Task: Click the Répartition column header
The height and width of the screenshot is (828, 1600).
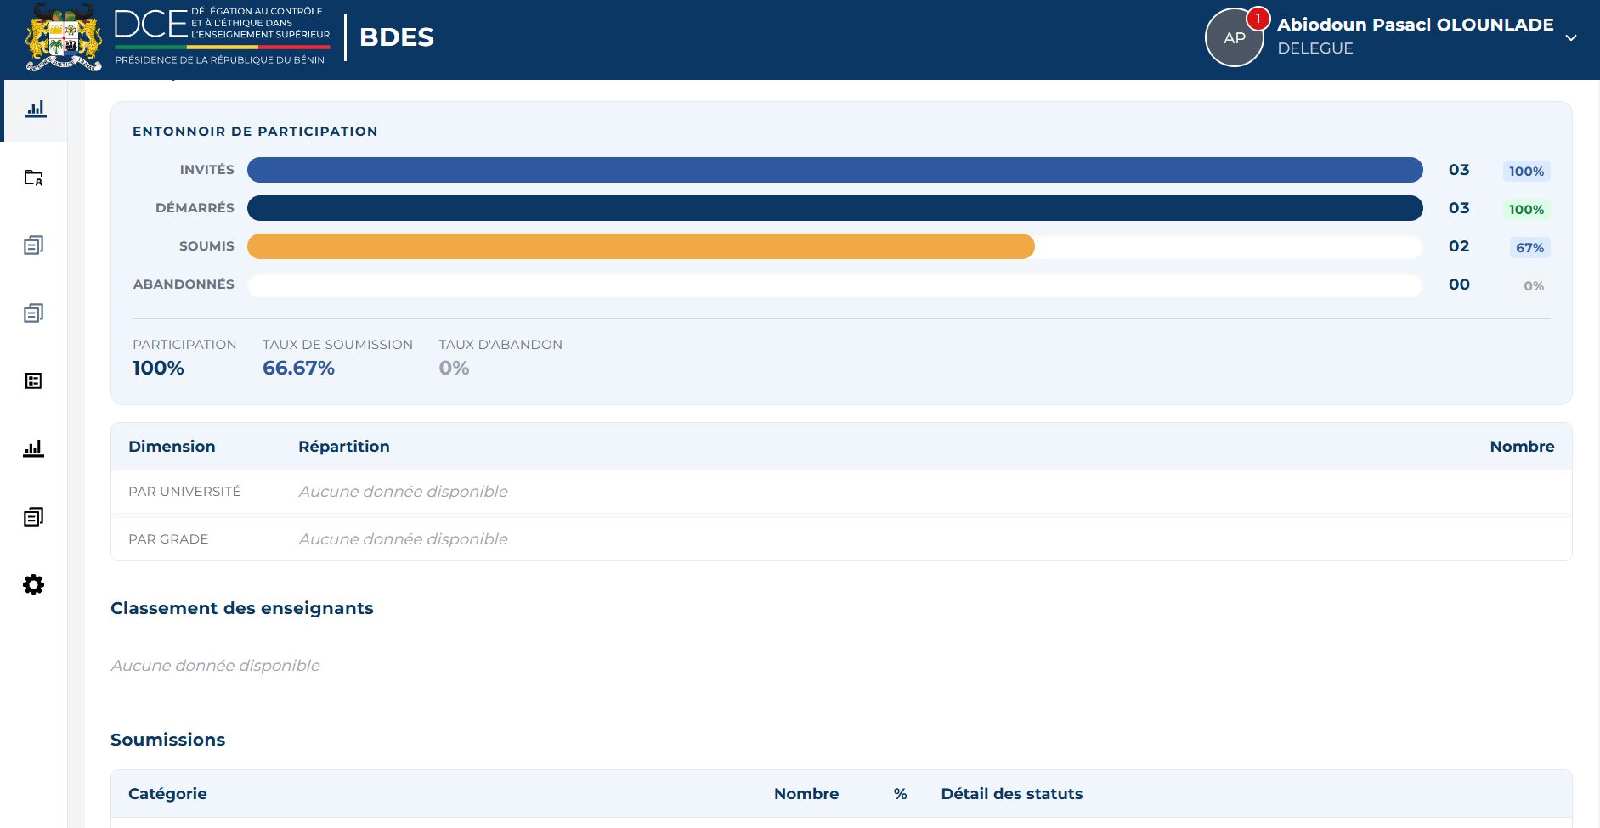Action: click(x=344, y=447)
